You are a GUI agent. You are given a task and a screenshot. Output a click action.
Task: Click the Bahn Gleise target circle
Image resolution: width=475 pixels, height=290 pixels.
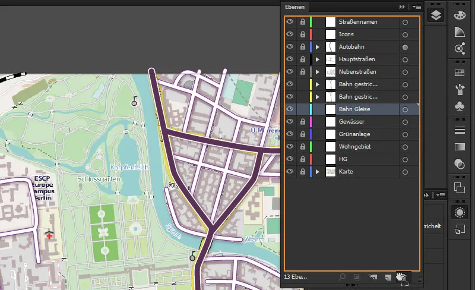405,109
